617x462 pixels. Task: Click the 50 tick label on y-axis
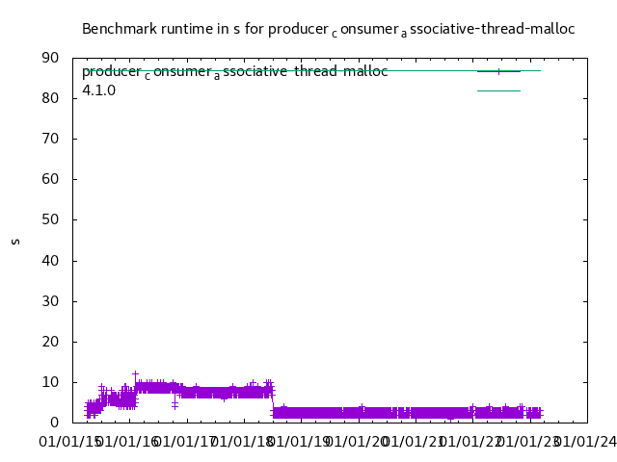tap(50, 220)
